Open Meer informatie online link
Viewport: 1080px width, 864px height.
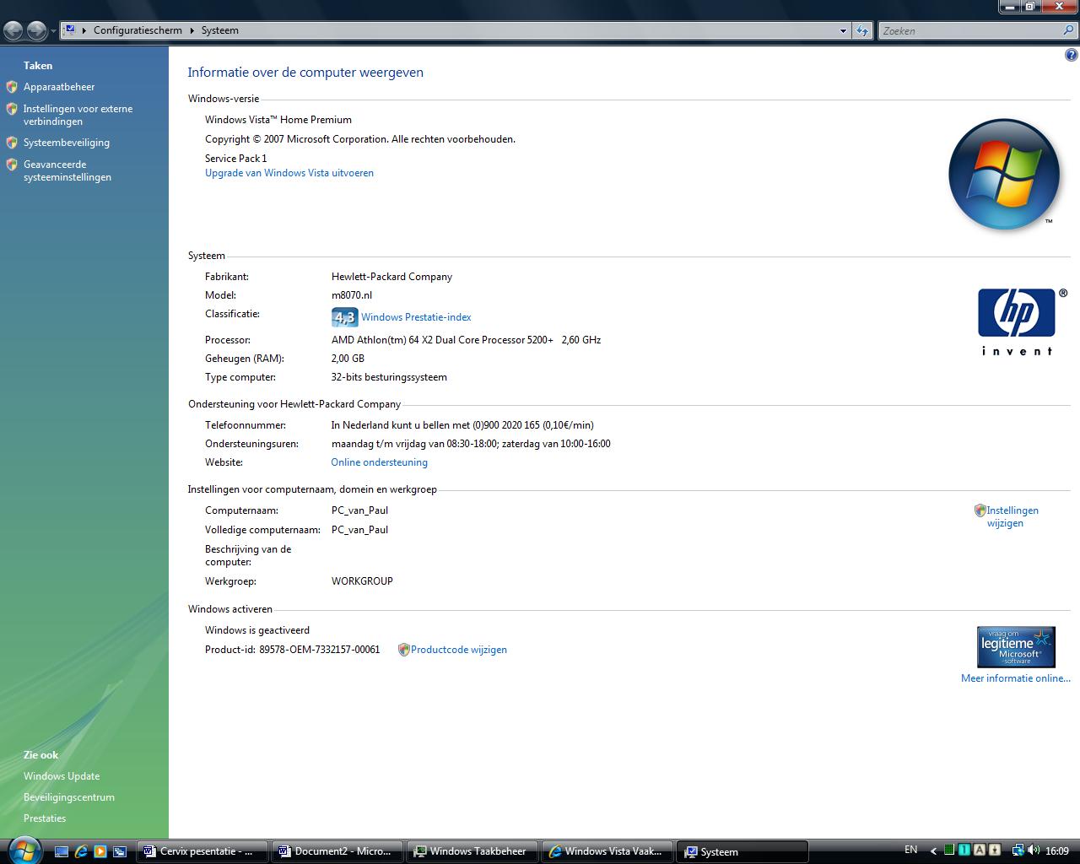[1016, 678]
